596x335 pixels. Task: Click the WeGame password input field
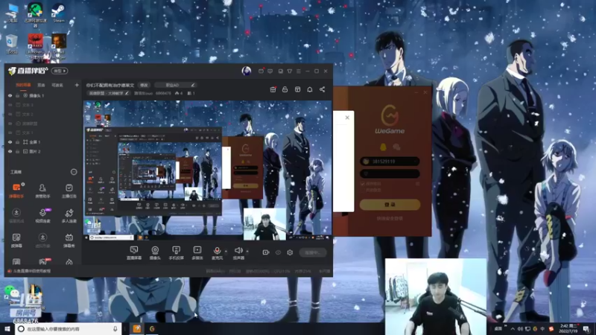coord(390,173)
